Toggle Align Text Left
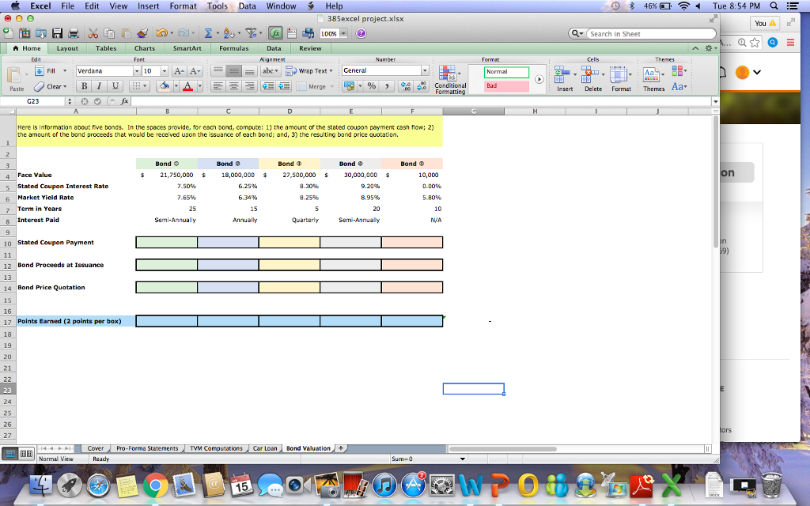Image resolution: width=810 pixels, height=506 pixels. (218, 86)
